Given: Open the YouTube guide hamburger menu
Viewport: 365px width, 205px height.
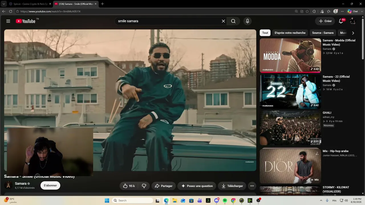Looking at the screenshot, I should tap(8, 21).
